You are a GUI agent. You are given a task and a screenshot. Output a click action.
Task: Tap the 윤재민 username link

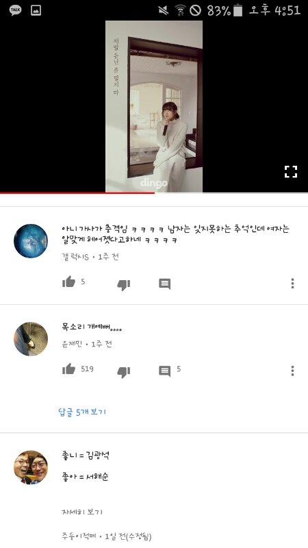[x=72, y=345]
